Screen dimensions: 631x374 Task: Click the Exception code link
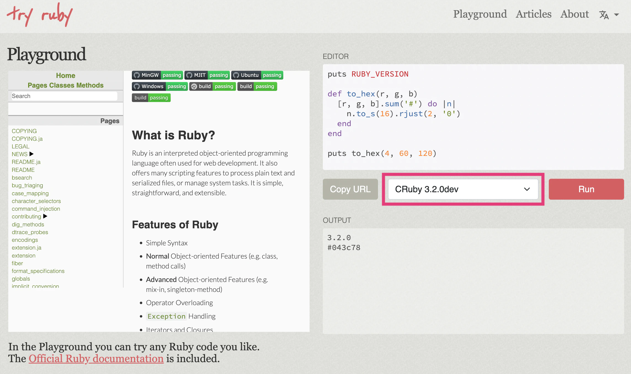pyautogui.click(x=166, y=316)
